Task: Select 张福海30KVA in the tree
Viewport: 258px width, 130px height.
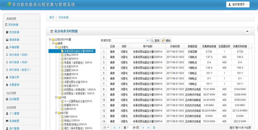Action: click(71, 105)
